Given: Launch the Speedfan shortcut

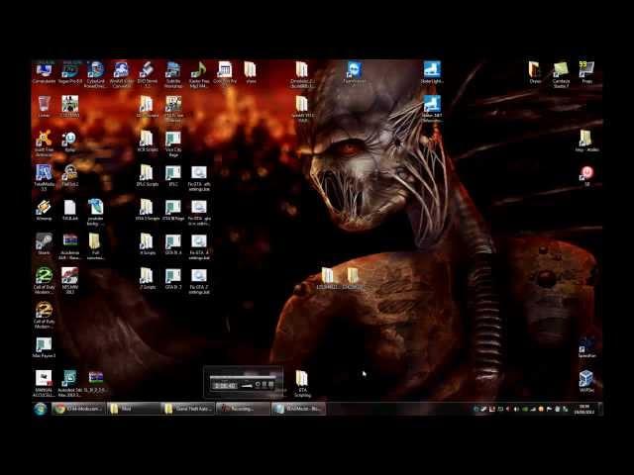Looking at the screenshot, I should coord(586,347).
